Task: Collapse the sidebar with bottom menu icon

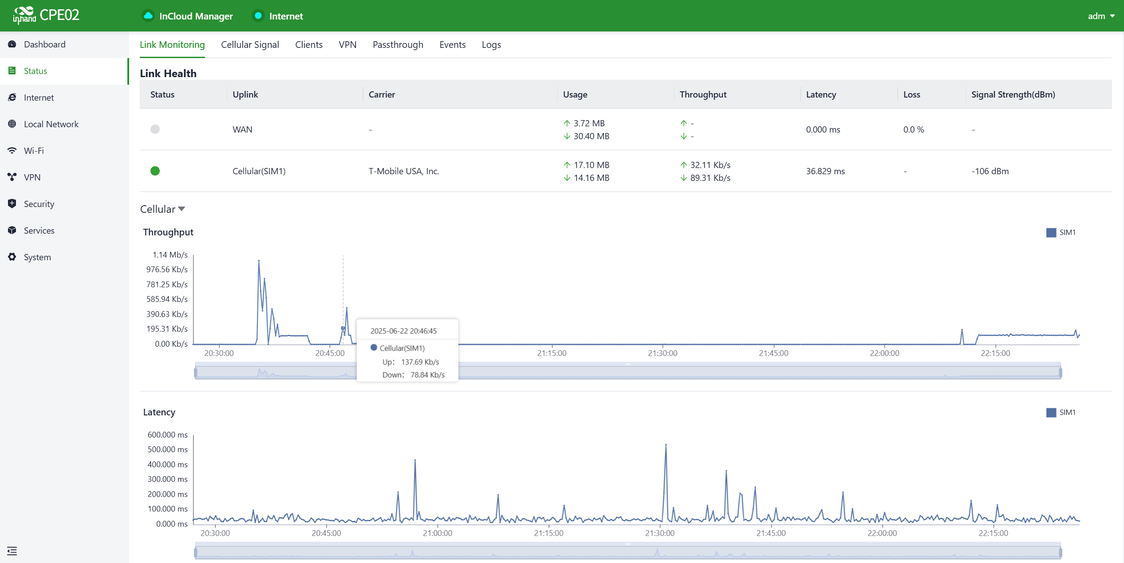Action: click(12, 551)
